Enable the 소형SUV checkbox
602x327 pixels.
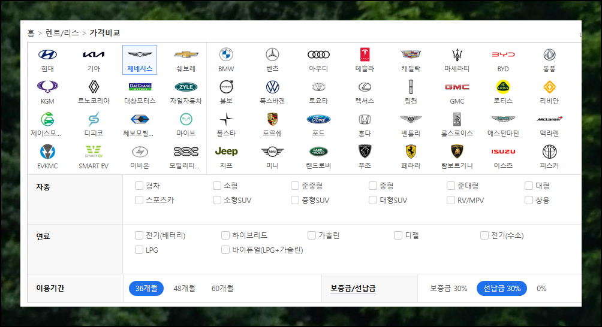coord(217,200)
